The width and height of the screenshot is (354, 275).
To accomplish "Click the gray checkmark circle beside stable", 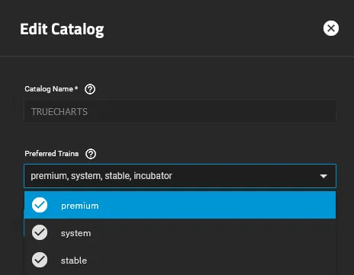I will click(x=40, y=260).
